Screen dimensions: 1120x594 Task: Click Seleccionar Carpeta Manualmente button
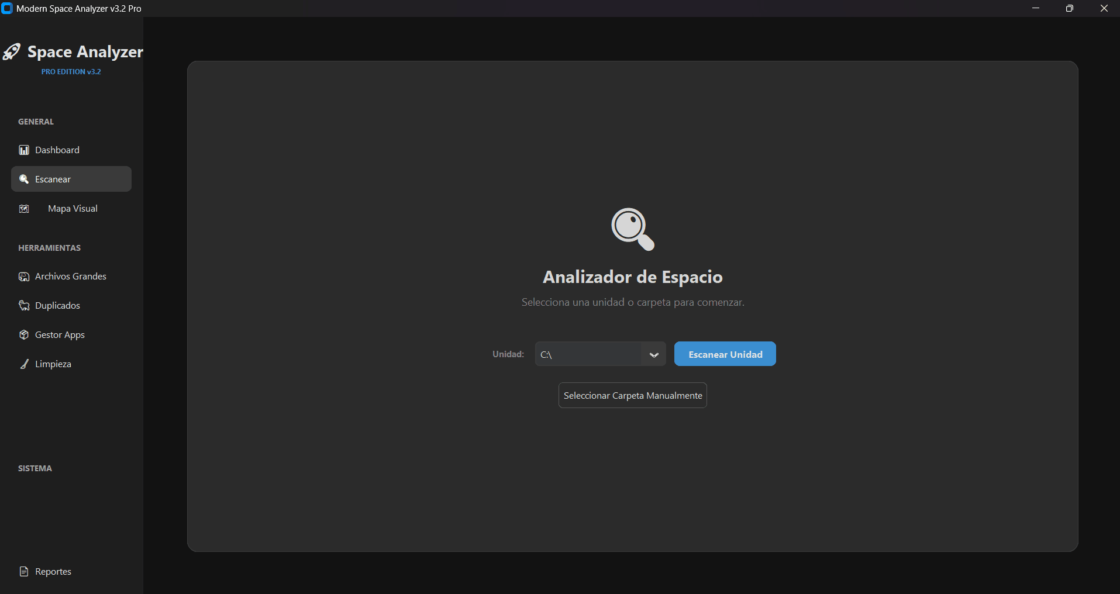(633, 395)
